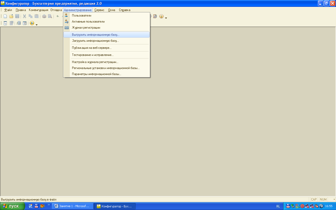Open the Окна menu
The image size is (336, 210).
coord(112,10)
